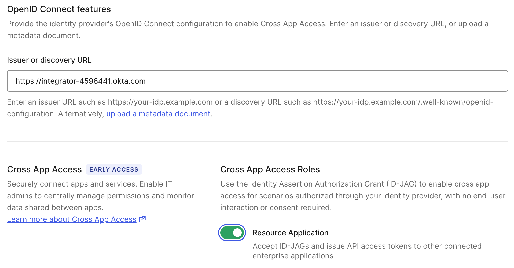The image size is (514, 268).
Task: Click the Cross App Access Roles heading
Action: 270,169
